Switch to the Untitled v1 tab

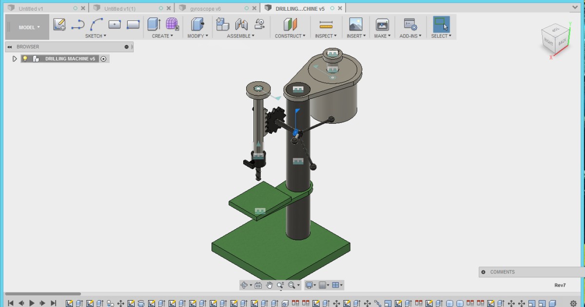pyautogui.click(x=29, y=8)
